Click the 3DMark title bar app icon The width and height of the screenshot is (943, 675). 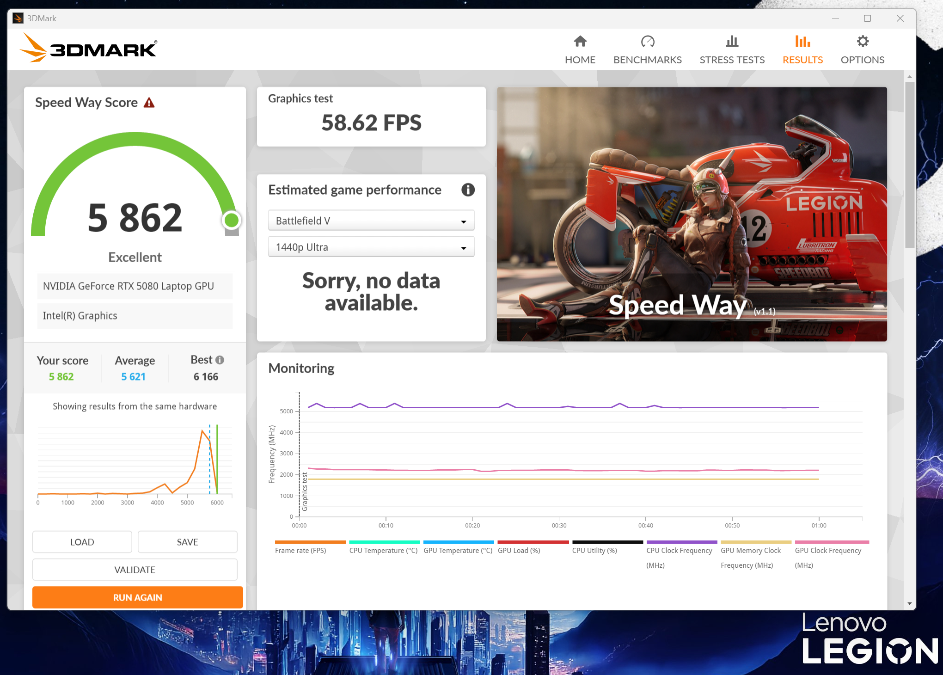[18, 18]
